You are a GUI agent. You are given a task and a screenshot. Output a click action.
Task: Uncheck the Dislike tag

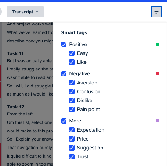coord(72,100)
